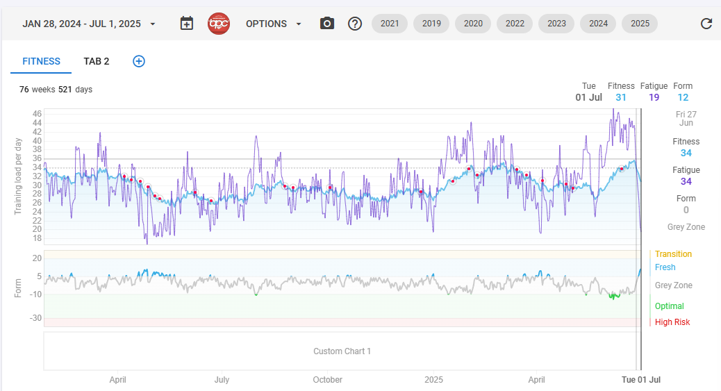Click the October x-axis label

coord(327,380)
